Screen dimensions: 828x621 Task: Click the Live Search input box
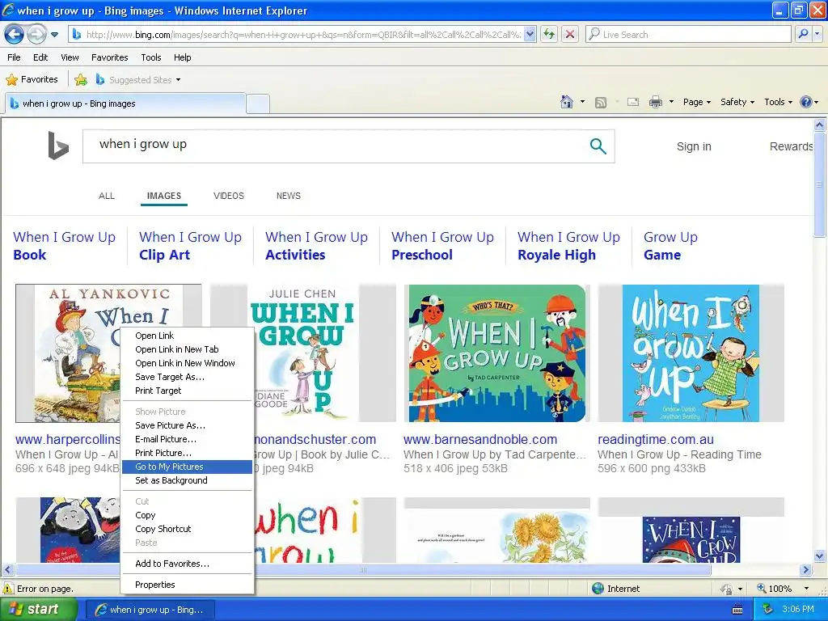688,34
